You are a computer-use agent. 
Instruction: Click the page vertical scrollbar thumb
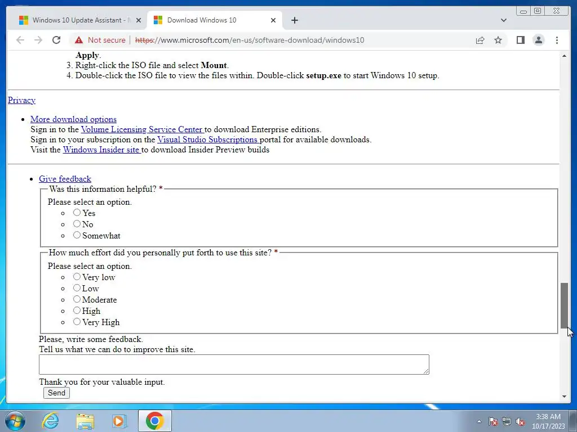click(x=564, y=305)
